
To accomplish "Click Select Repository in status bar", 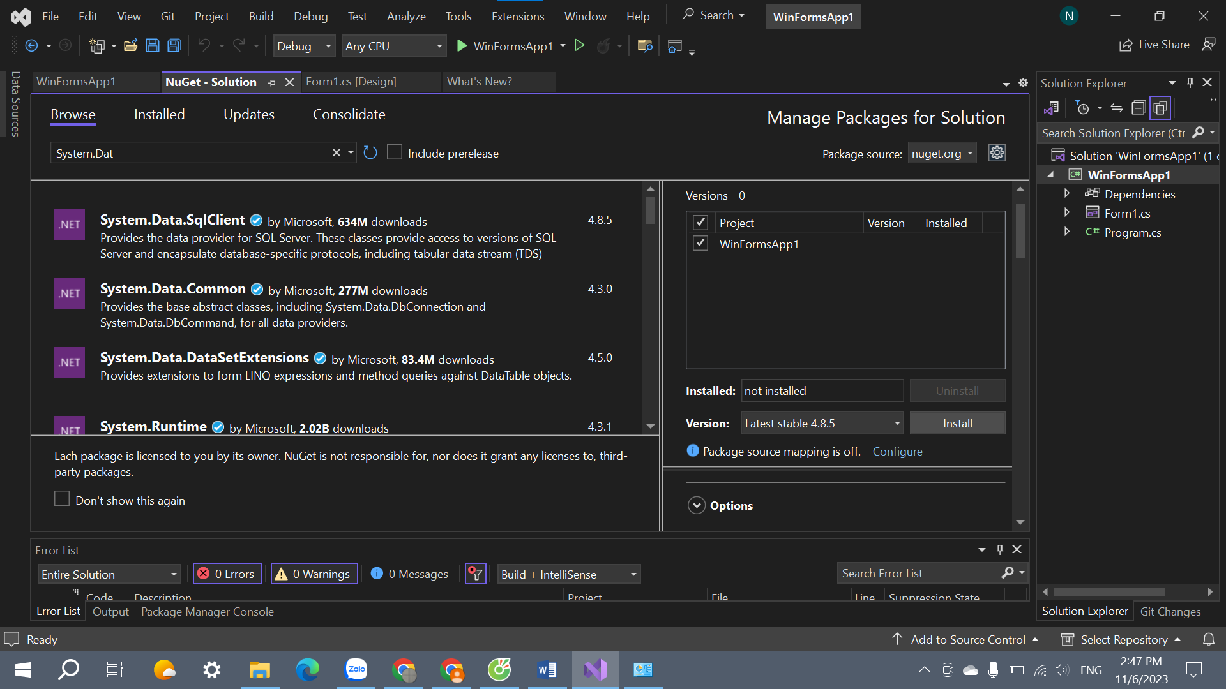I will click(x=1121, y=639).
